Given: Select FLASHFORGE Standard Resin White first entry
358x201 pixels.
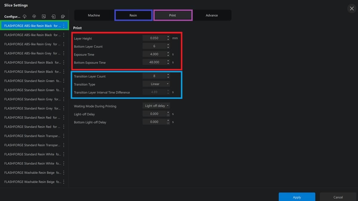Looking at the screenshot, I should coord(33,154).
